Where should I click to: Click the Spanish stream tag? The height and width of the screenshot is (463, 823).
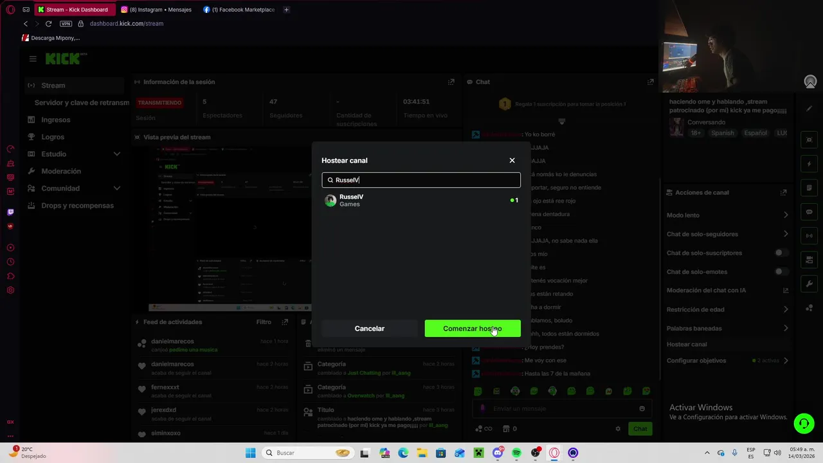721,133
